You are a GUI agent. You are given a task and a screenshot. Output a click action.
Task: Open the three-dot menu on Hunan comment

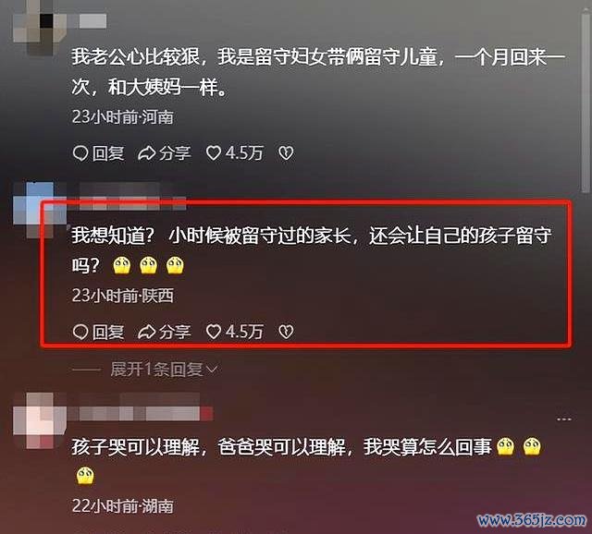[x=564, y=419]
